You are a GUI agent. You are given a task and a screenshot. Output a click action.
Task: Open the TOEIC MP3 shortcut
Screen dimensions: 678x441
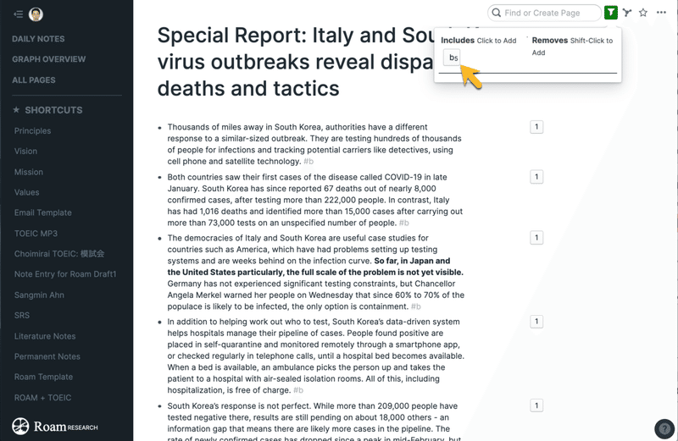pos(36,234)
